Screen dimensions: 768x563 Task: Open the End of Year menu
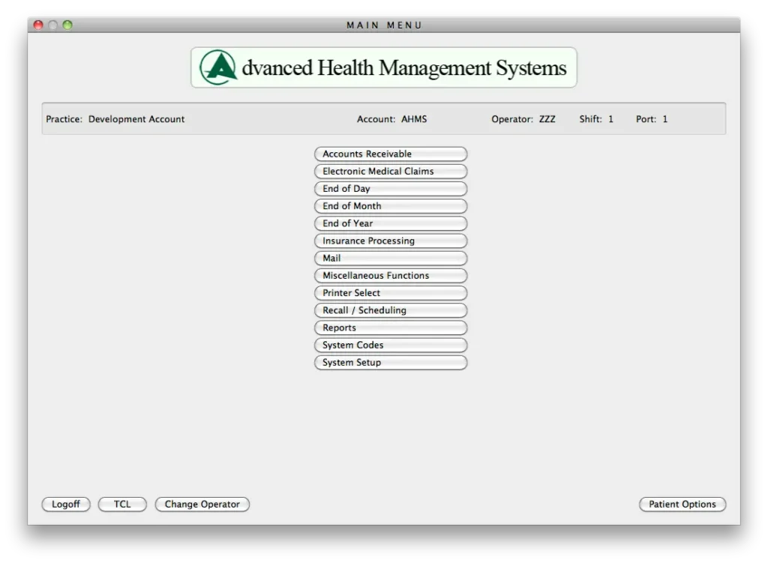pyautogui.click(x=390, y=223)
